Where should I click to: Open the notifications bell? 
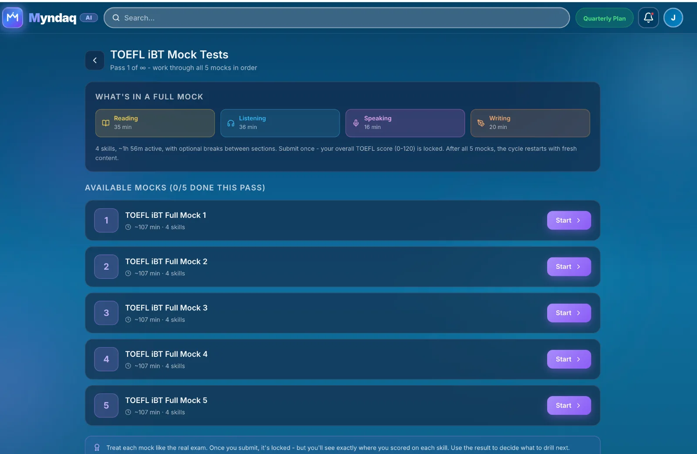point(648,18)
